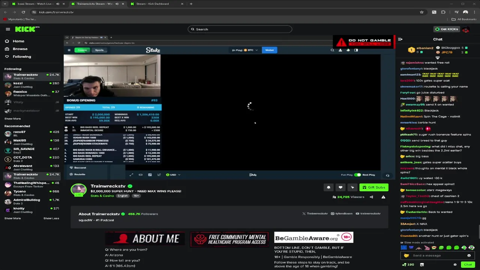This screenshot has height=270, width=480.
Task: Click the share stream icon
Action: coord(371,197)
